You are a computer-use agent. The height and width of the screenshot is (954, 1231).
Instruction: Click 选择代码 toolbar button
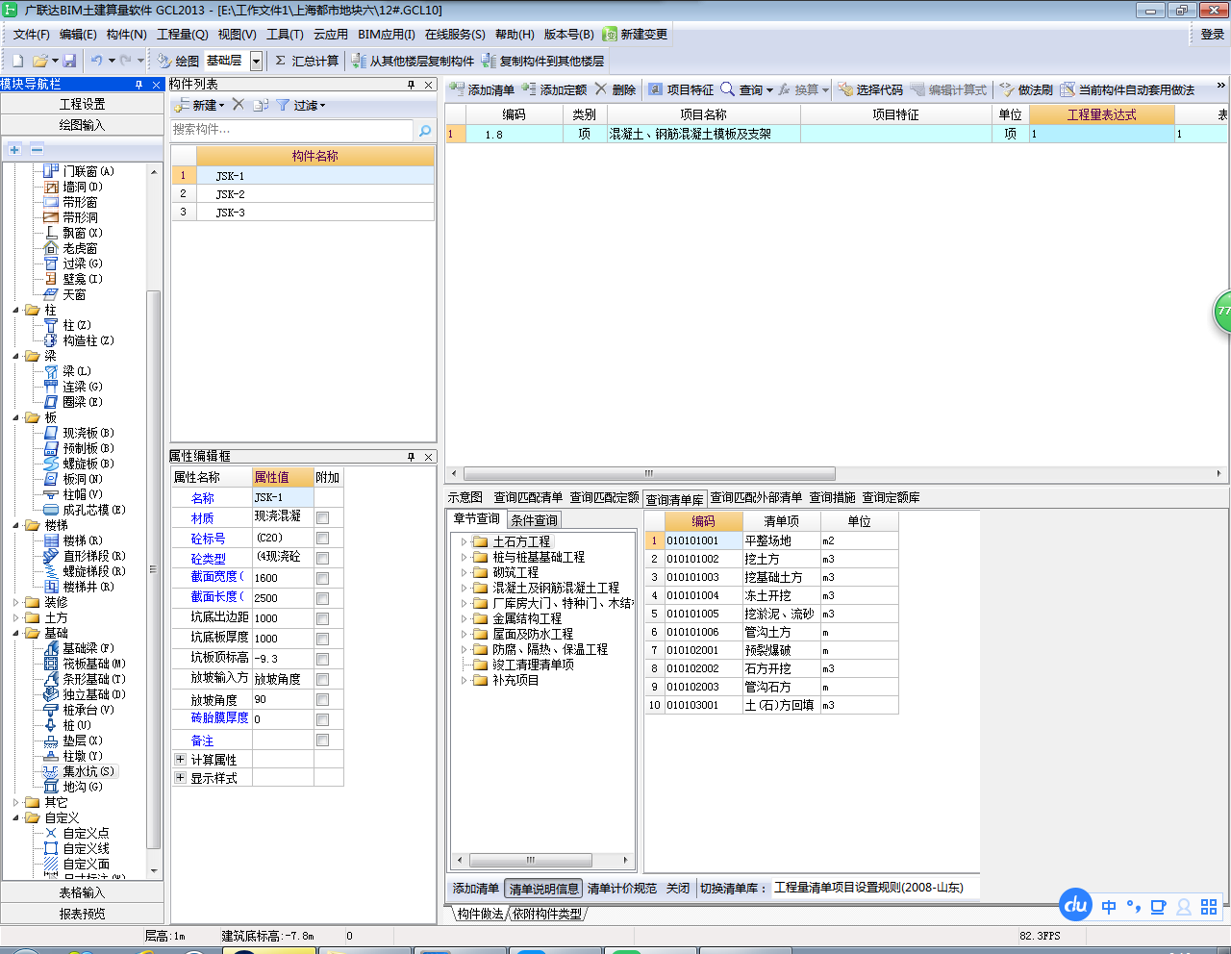click(x=870, y=89)
